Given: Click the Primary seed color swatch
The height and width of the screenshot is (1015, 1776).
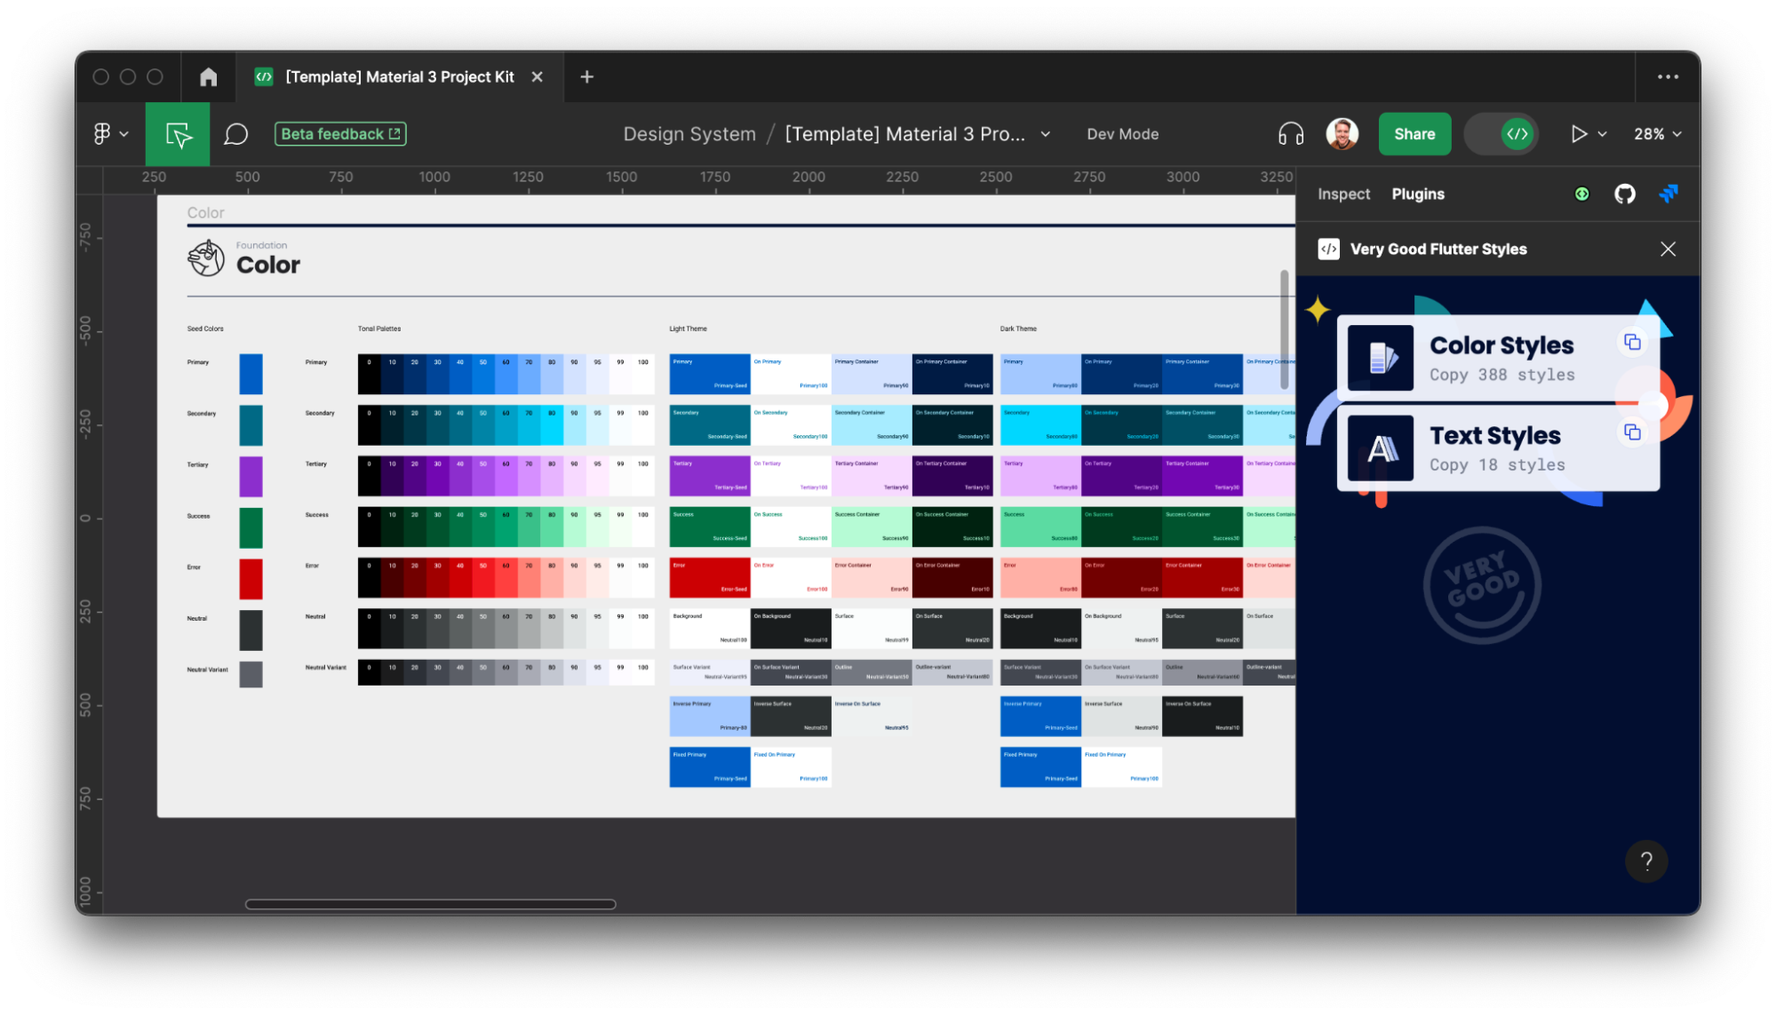Looking at the screenshot, I should 251,374.
